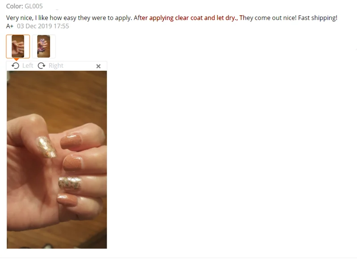Screen dimensions: 357x261
Task: Click the "Right" rotate label
Action: (56, 66)
